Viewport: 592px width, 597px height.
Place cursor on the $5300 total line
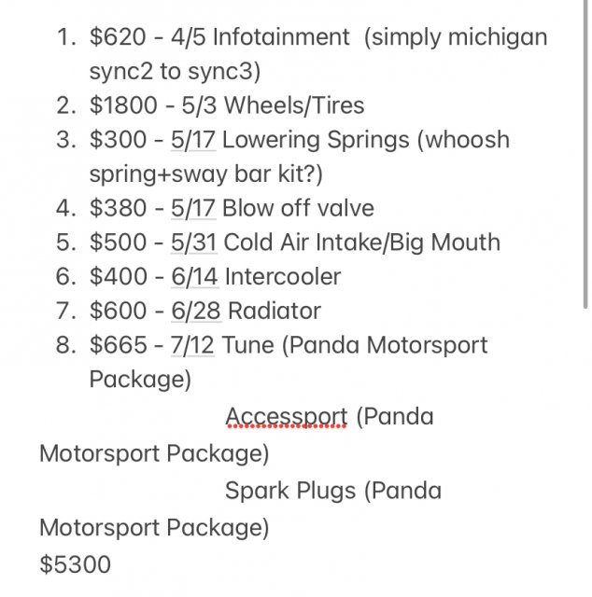[x=75, y=563]
